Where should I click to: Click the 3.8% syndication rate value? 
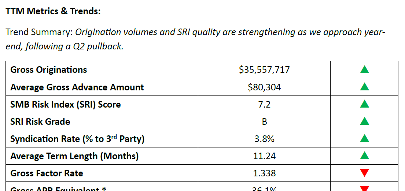click(264, 139)
